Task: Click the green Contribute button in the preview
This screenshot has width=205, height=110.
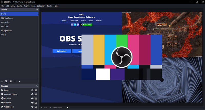Action: click(x=87, y=24)
